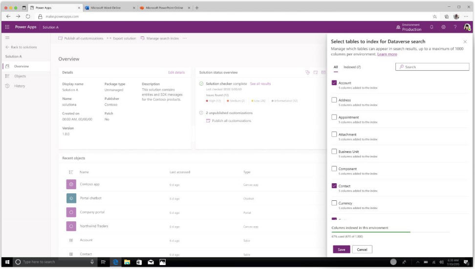Expand the command bar overflow ellipsis

pyautogui.click(x=185, y=38)
